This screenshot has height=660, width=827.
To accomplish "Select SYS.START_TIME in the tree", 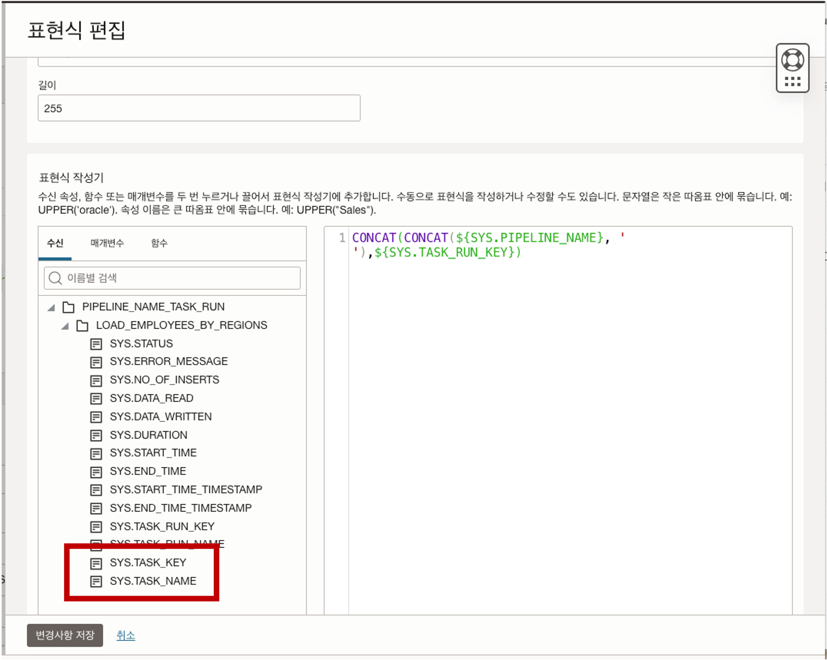I will click(153, 453).
